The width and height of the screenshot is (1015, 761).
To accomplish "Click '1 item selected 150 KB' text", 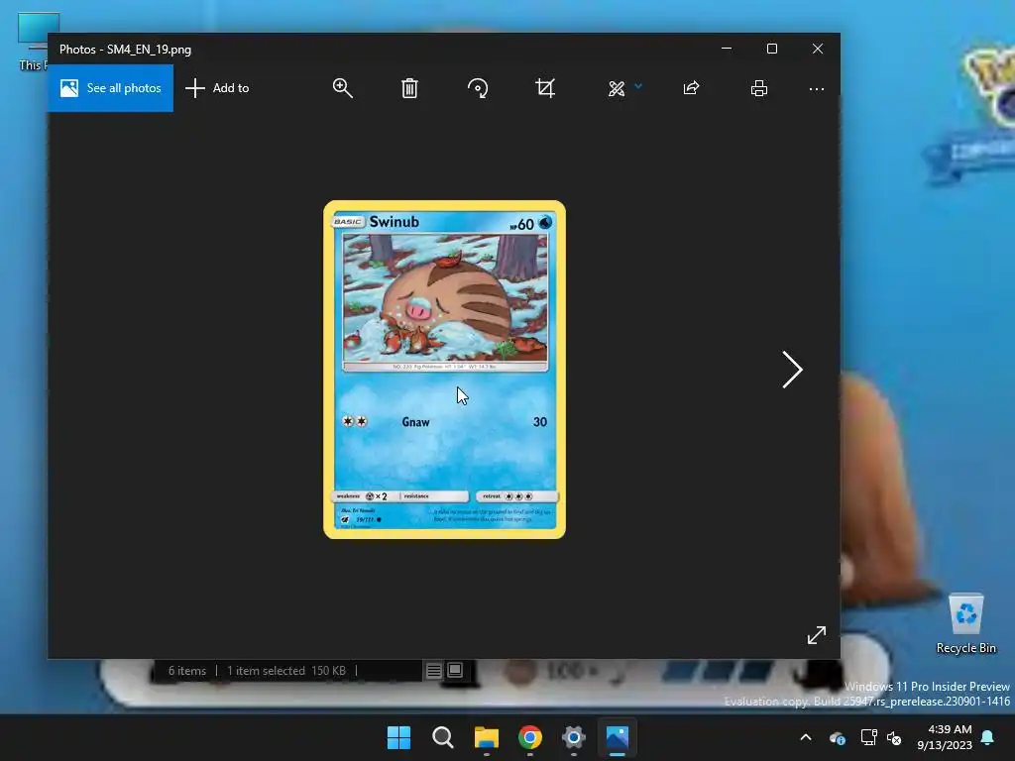I will tap(286, 671).
